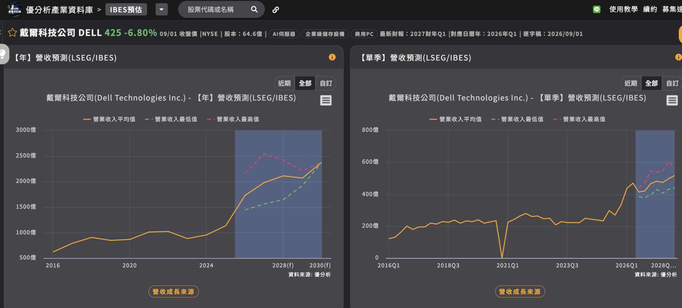
Task: Open the annual chart hamburger menu
Action: coord(326,101)
